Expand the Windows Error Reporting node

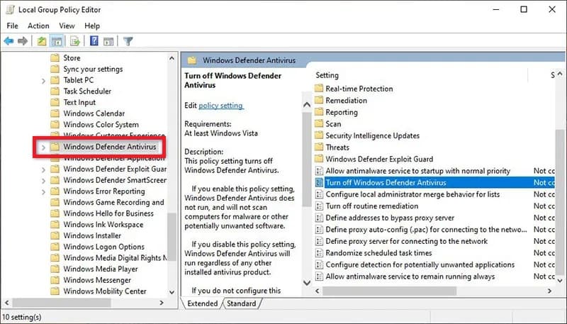click(x=43, y=191)
